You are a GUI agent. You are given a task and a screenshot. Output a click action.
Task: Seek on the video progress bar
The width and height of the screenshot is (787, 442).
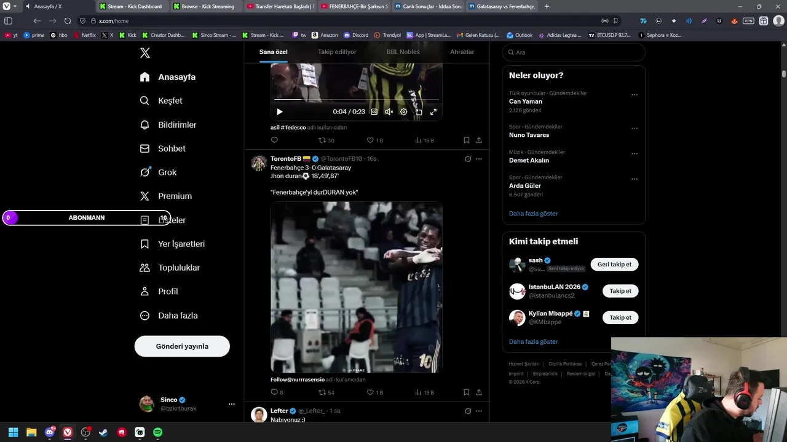click(357, 99)
